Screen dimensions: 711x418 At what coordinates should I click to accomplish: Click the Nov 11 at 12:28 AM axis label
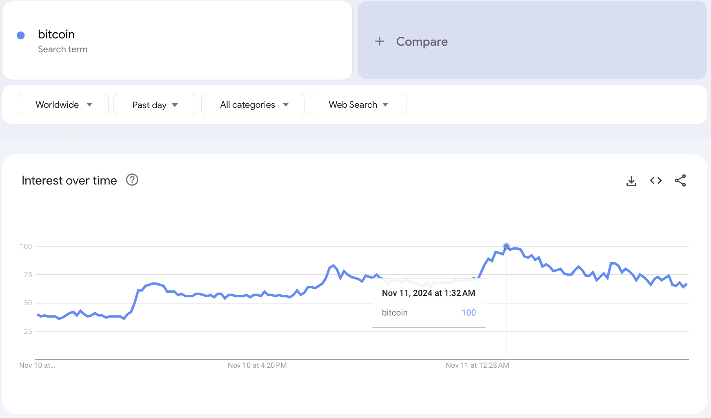(x=477, y=365)
